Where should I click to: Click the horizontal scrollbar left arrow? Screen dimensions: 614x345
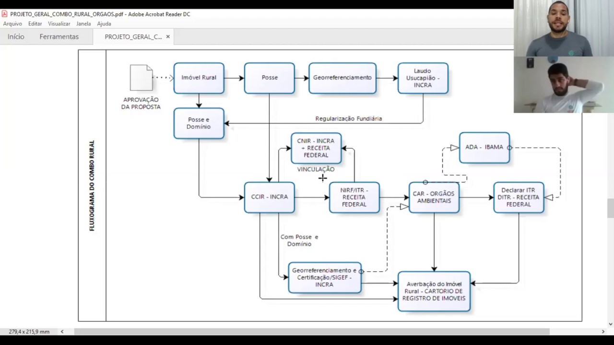point(62,332)
